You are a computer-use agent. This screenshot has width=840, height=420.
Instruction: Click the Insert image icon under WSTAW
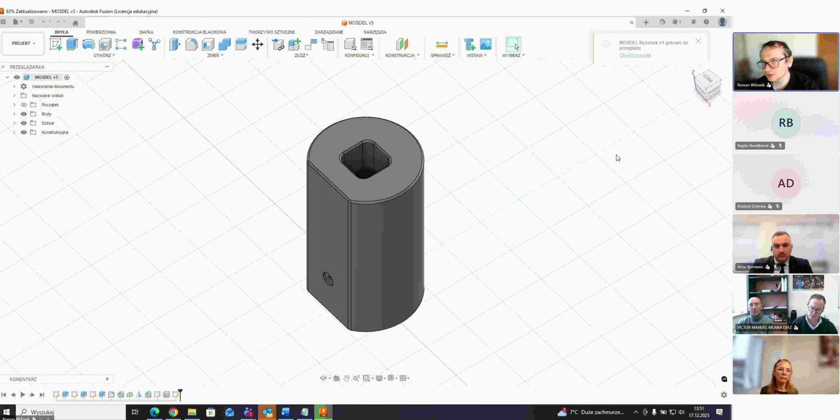coord(486,45)
